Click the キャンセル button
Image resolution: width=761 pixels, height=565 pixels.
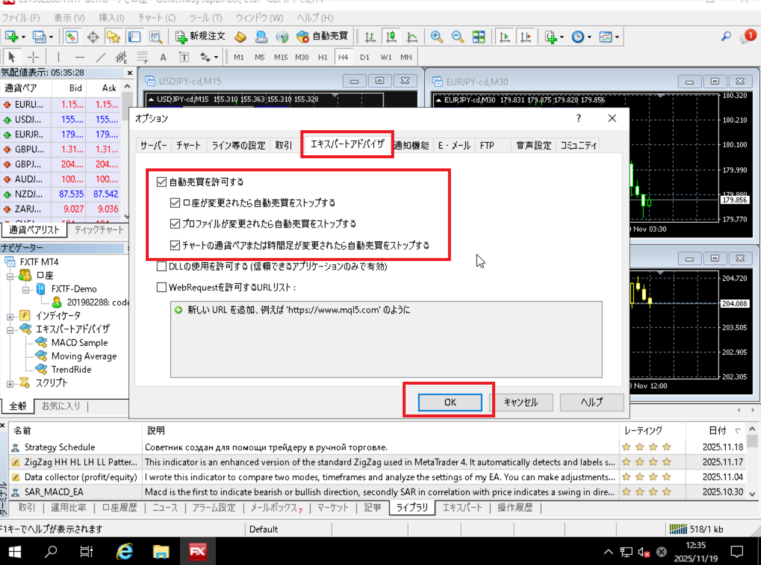coord(520,403)
